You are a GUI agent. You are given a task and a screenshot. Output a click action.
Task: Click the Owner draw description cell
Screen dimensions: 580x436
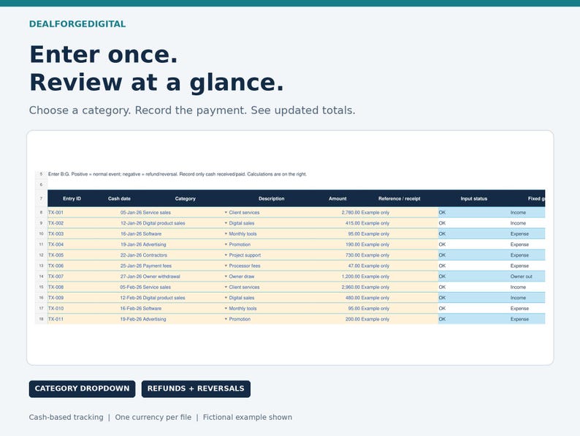pyautogui.click(x=242, y=277)
